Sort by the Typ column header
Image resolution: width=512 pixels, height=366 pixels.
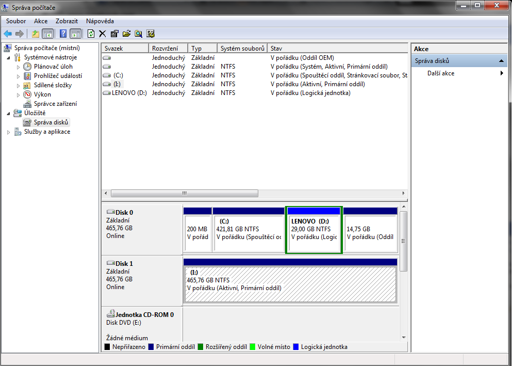pos(203,49)
